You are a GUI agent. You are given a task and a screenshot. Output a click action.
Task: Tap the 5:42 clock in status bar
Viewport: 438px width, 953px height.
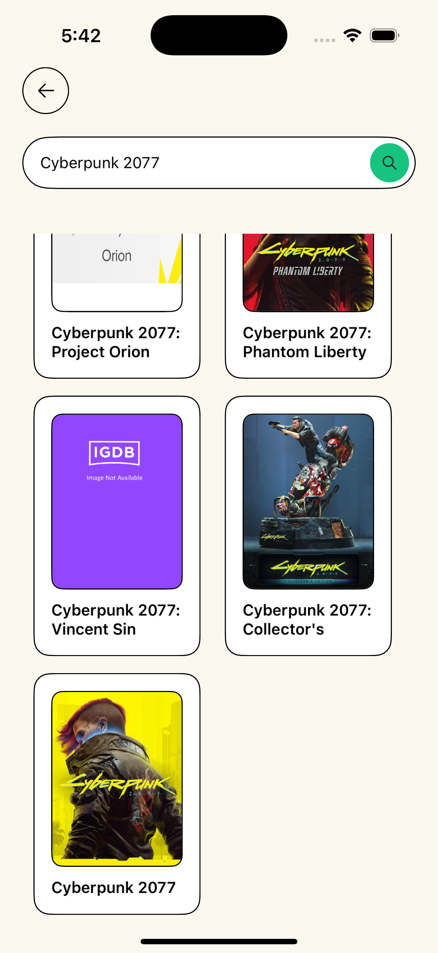coord(81,36)
